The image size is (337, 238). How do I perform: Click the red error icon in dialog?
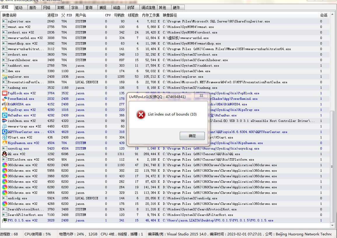tap(141, 115)
